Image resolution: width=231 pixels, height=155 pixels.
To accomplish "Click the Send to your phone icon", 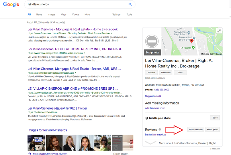I will (x=147, y=118).
